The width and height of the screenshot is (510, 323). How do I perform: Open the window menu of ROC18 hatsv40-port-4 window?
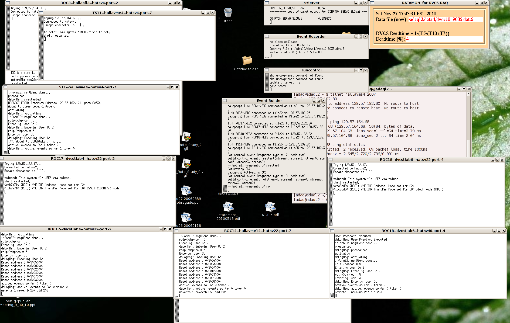click(332, 231)
